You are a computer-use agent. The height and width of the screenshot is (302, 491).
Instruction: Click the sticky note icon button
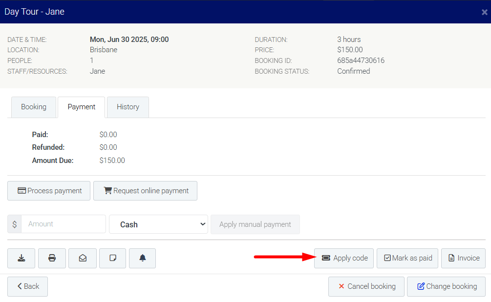point(112,258)
